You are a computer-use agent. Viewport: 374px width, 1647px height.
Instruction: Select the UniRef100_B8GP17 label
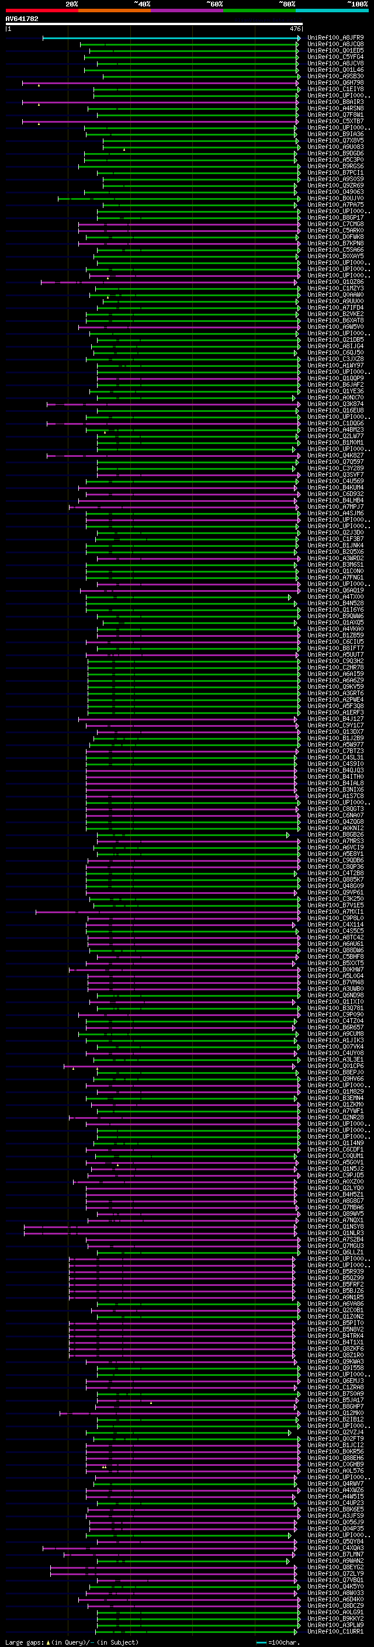(335, 217)
